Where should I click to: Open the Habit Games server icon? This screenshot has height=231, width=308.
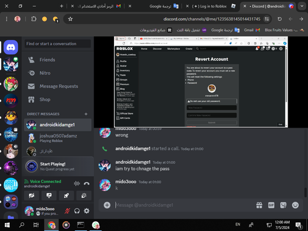tap(10, 185)
